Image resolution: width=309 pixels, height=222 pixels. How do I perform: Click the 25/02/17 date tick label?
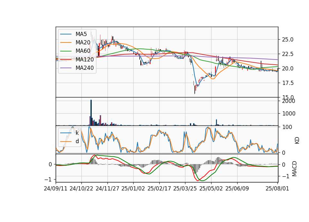[159, 189]
